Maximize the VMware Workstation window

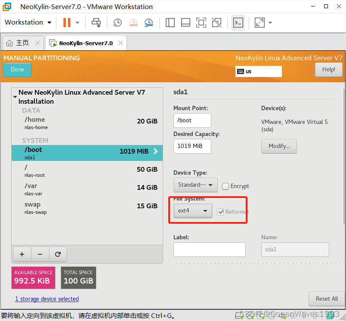pyautogui.click(x=326, y=6)
